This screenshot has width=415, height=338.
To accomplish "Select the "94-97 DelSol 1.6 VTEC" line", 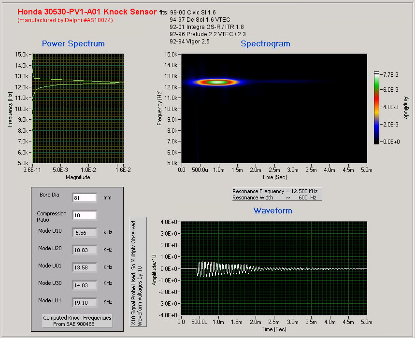I will 200,20.
